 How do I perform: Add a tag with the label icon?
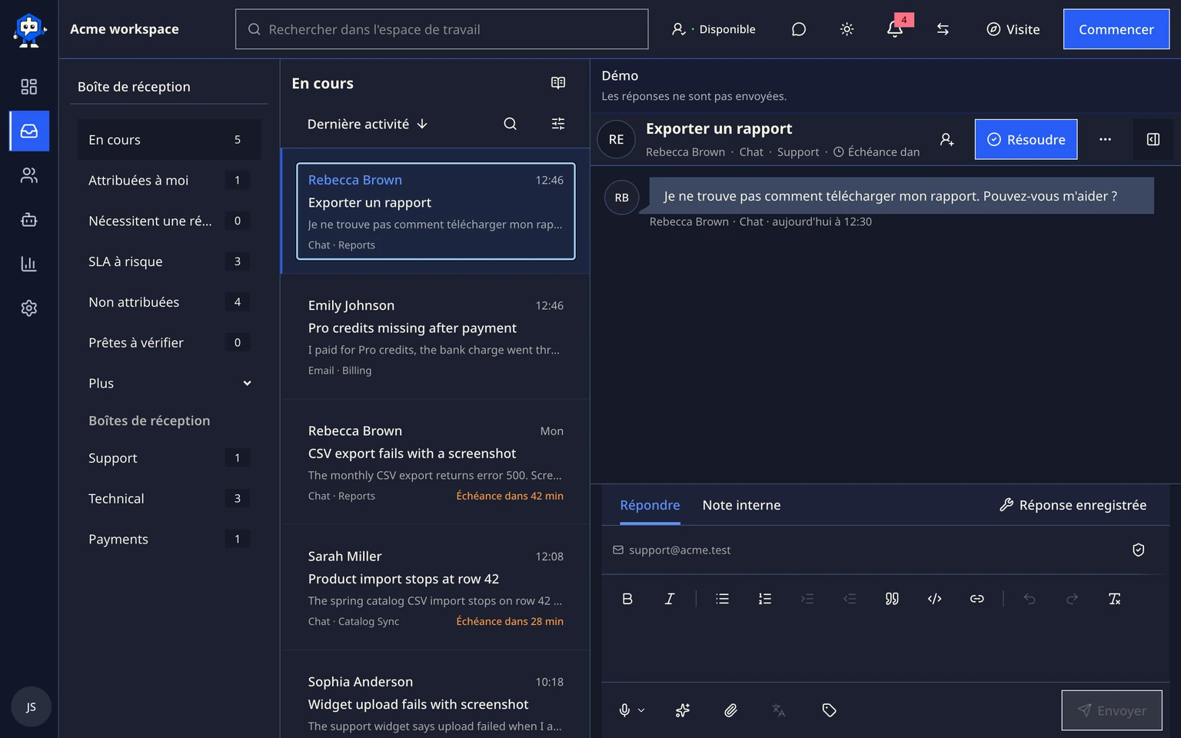click(x=829, y=710)
